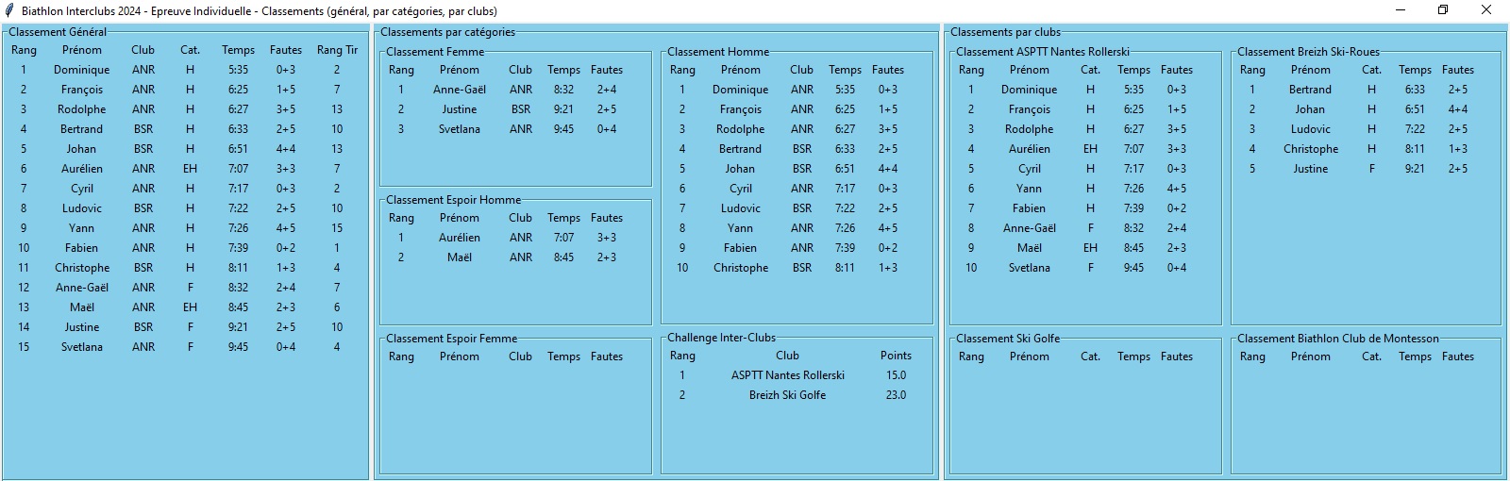The image size is (1510, 481).
Task: Click the 'Classement Ski Golfe' panel title
Action: point(1007,339)
